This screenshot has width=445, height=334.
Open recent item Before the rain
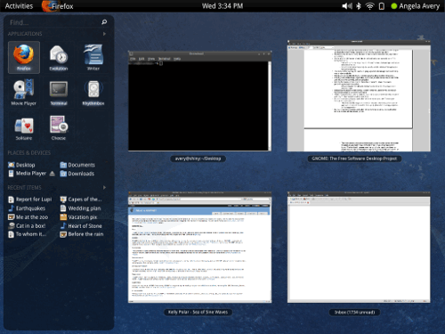coord(82,234)
